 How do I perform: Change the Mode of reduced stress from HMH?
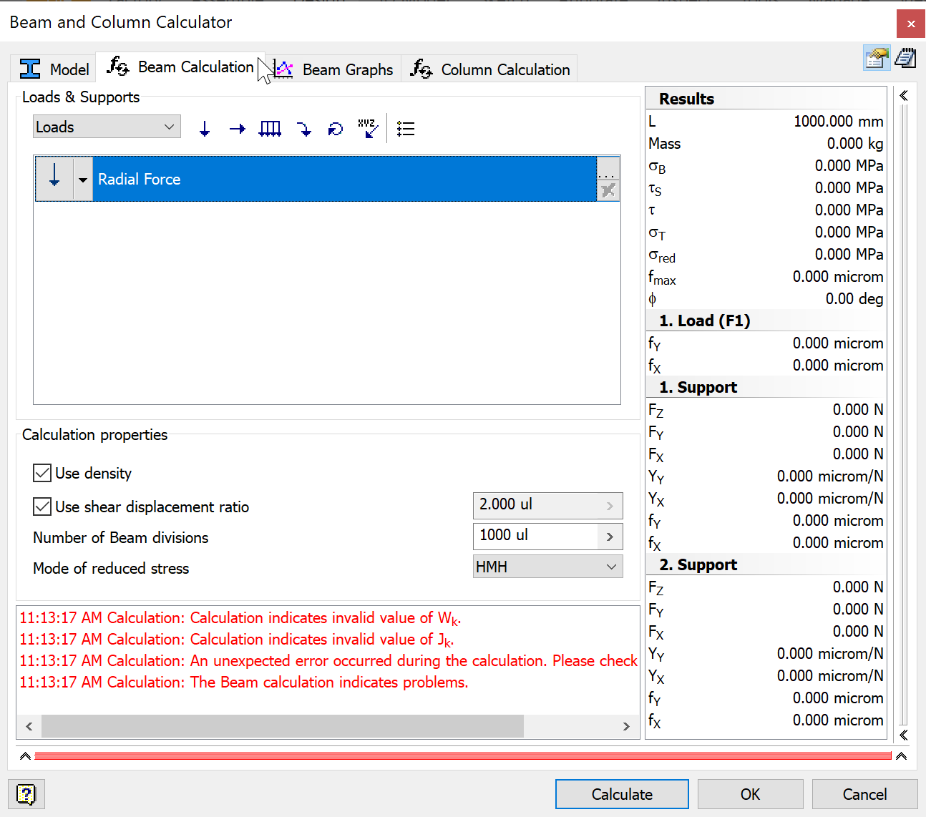pos(547,566)
